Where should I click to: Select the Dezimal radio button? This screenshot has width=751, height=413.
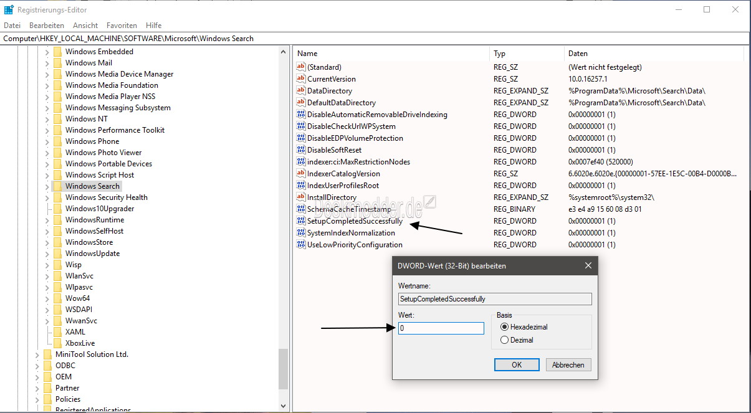tap(505, 340)
